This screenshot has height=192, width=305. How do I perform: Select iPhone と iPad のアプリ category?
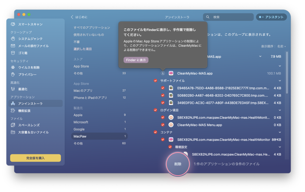pos(99,97)
